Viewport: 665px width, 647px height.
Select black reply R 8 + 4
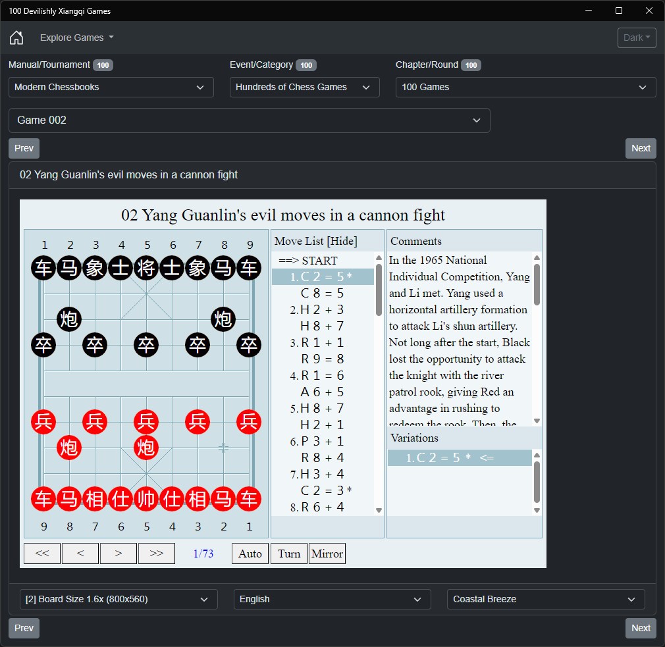pyautogui.click(x=323, y=458)
